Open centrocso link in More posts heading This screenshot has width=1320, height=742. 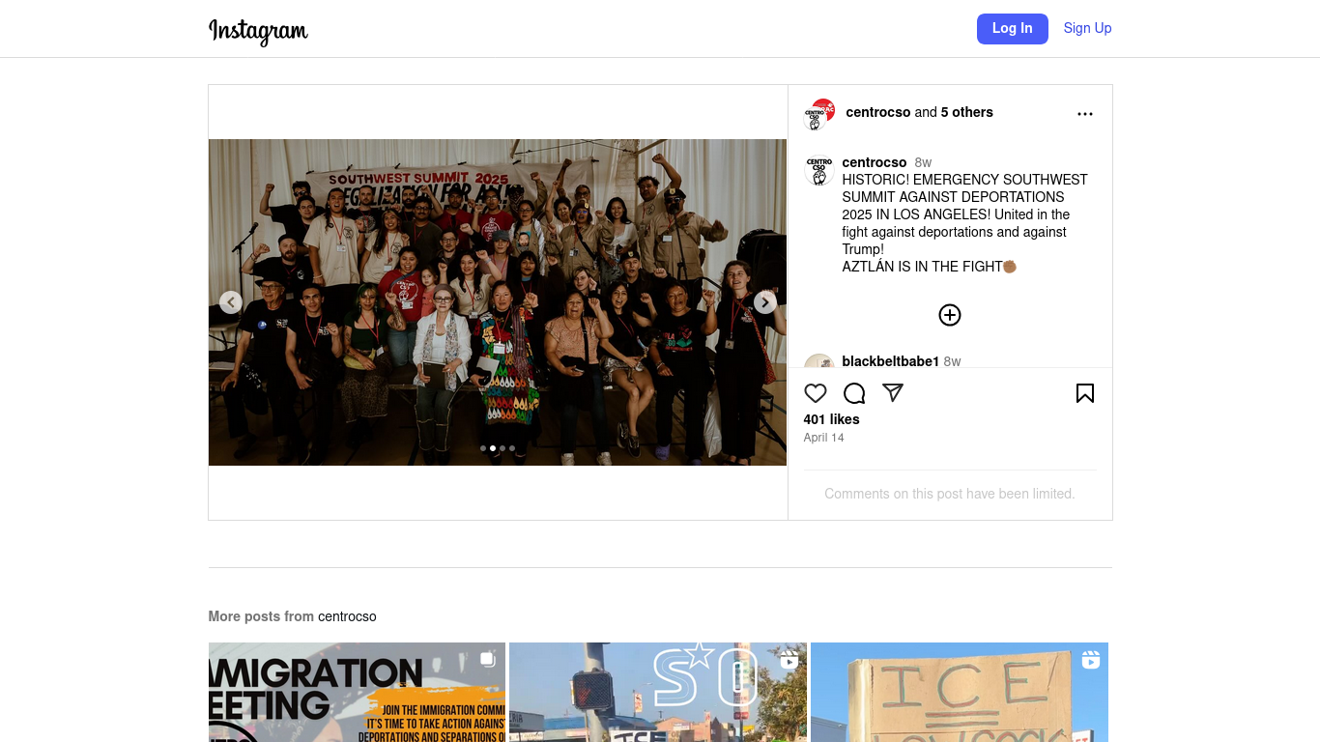pyautogui.click(x=347, y=616)
